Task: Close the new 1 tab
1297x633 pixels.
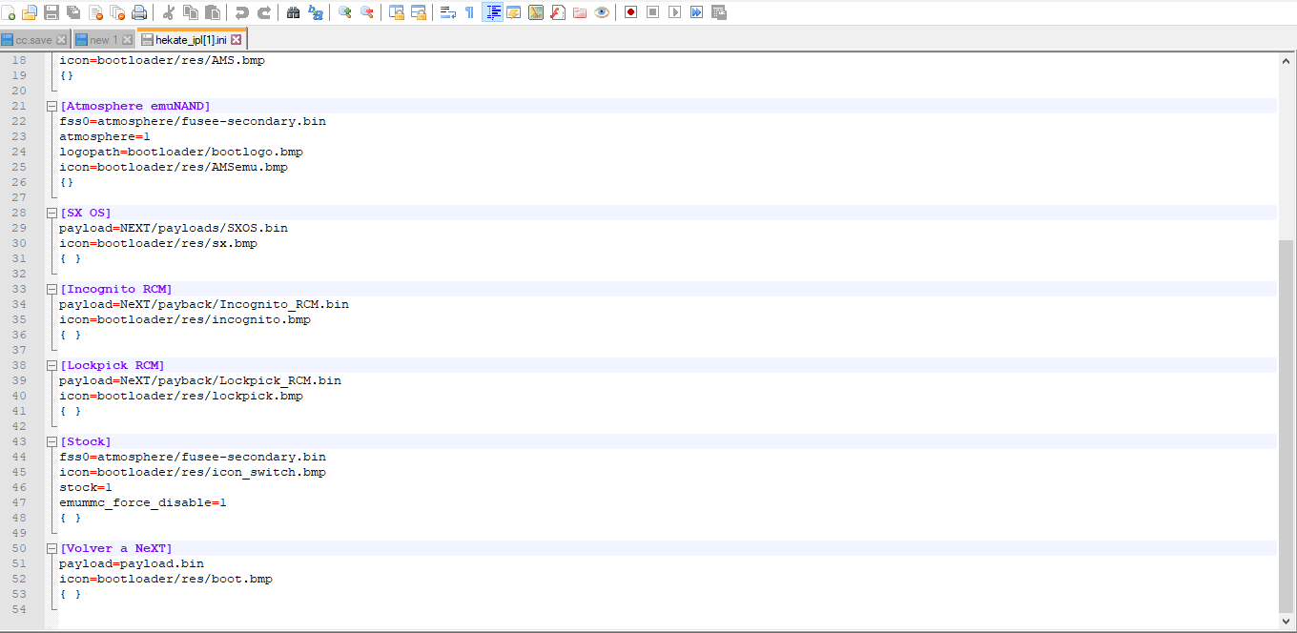Action: (x=127, y=40)
